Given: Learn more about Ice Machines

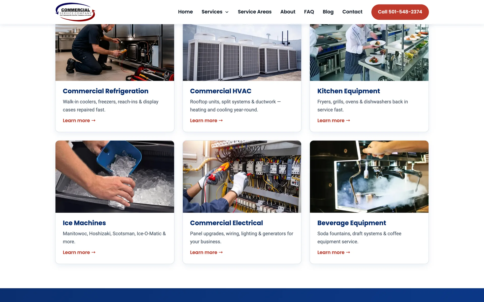Looking at the screenshot, I should tap(79, 252).
